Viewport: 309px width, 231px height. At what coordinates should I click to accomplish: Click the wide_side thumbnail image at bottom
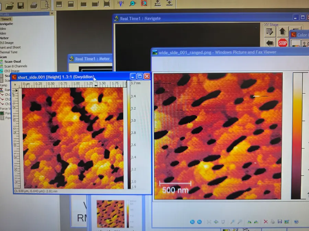coord(111,214)
